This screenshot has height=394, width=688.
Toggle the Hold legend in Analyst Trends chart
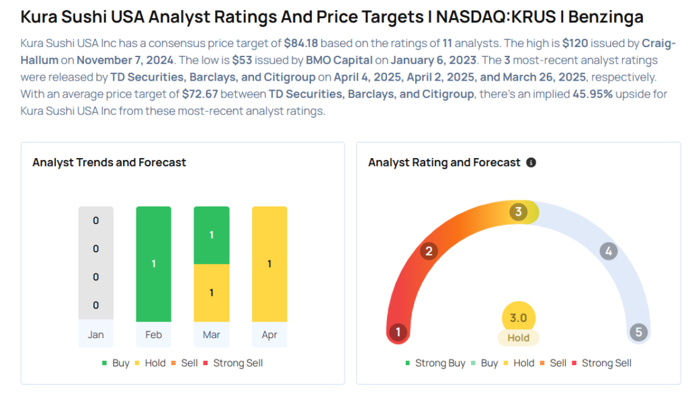point(150,363)
